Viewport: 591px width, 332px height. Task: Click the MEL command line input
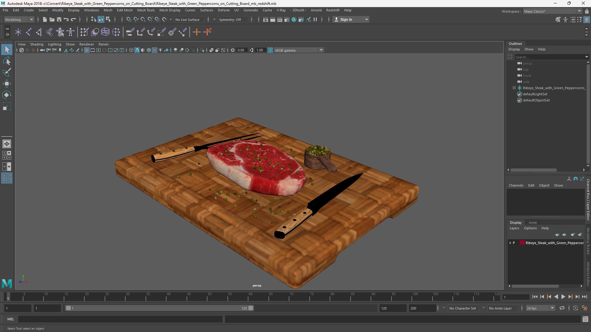[120, 319]
